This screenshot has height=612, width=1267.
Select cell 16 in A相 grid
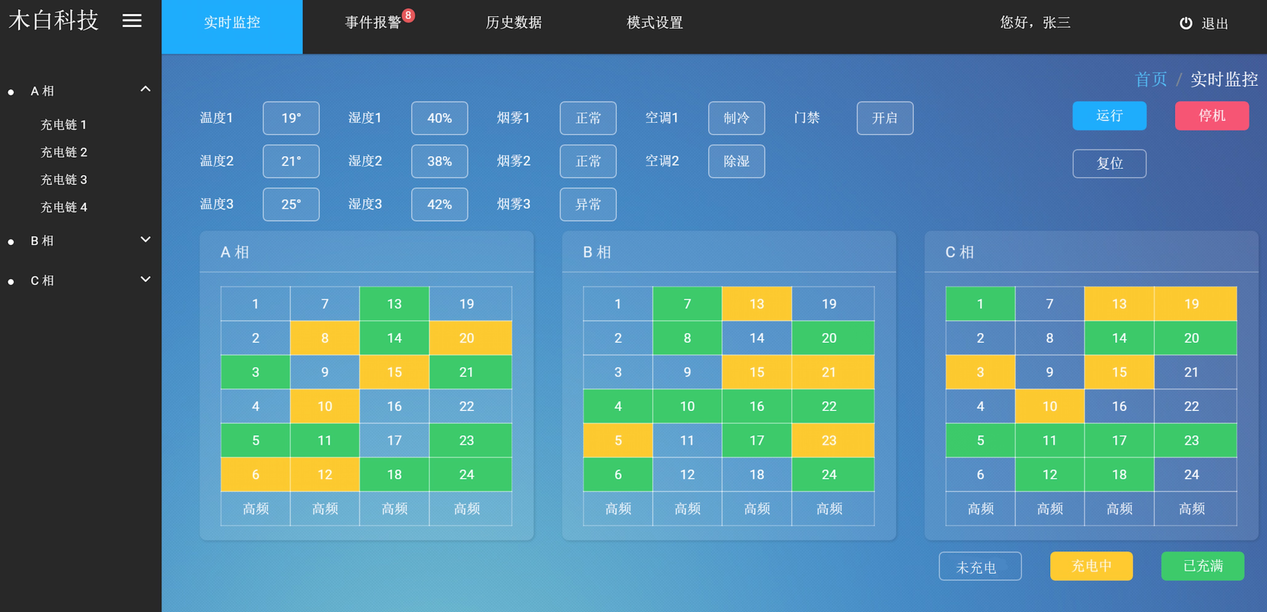394,406
